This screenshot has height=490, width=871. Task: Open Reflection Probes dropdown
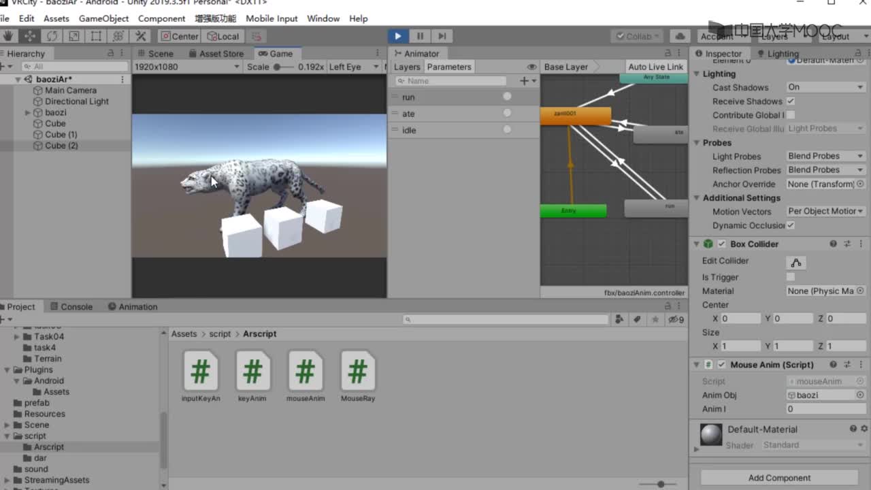825,169
